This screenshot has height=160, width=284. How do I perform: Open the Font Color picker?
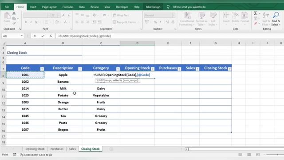point(65,22)
